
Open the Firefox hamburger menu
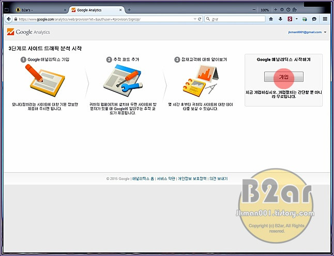pyautogui.click(x=325, y=19)
